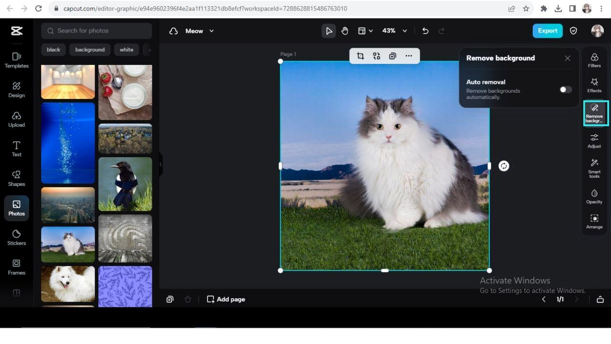
Task: Open the Stickers panel
Action: click(x=16, y=237)
